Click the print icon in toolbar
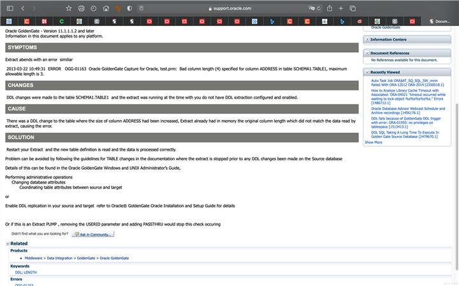Viewport: 459px width, 286px height. 82,8
